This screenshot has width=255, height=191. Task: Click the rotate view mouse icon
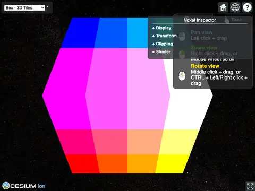pyautogui.click(x=182, y=76)
